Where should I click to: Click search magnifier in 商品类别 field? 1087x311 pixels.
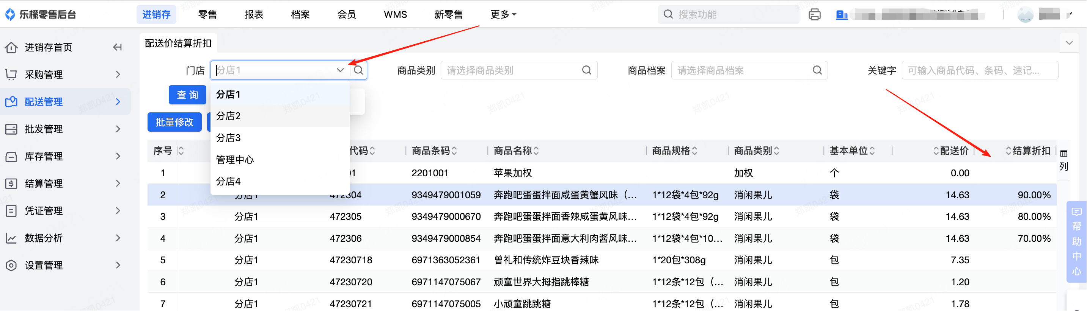(586, 70)
